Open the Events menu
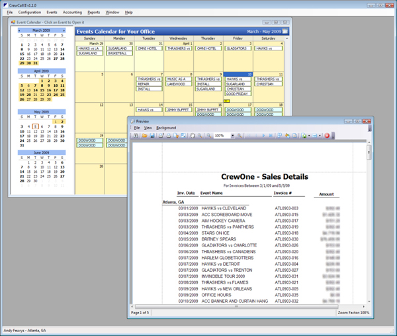The width and height of the screenshot is (397, 336). [x=52, y=12]
